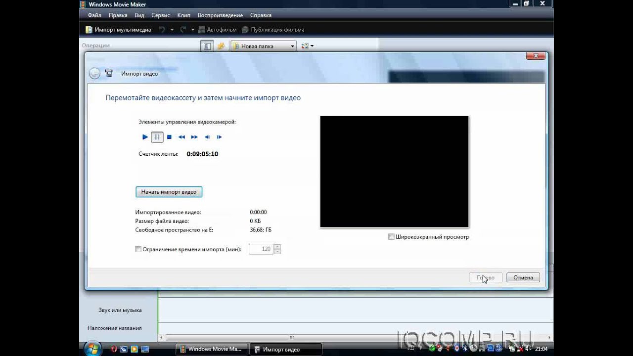Screen dimensions: 633x356
Task: Open the 'Воспроизведение' menu
Action: click(x=220, y=15)
